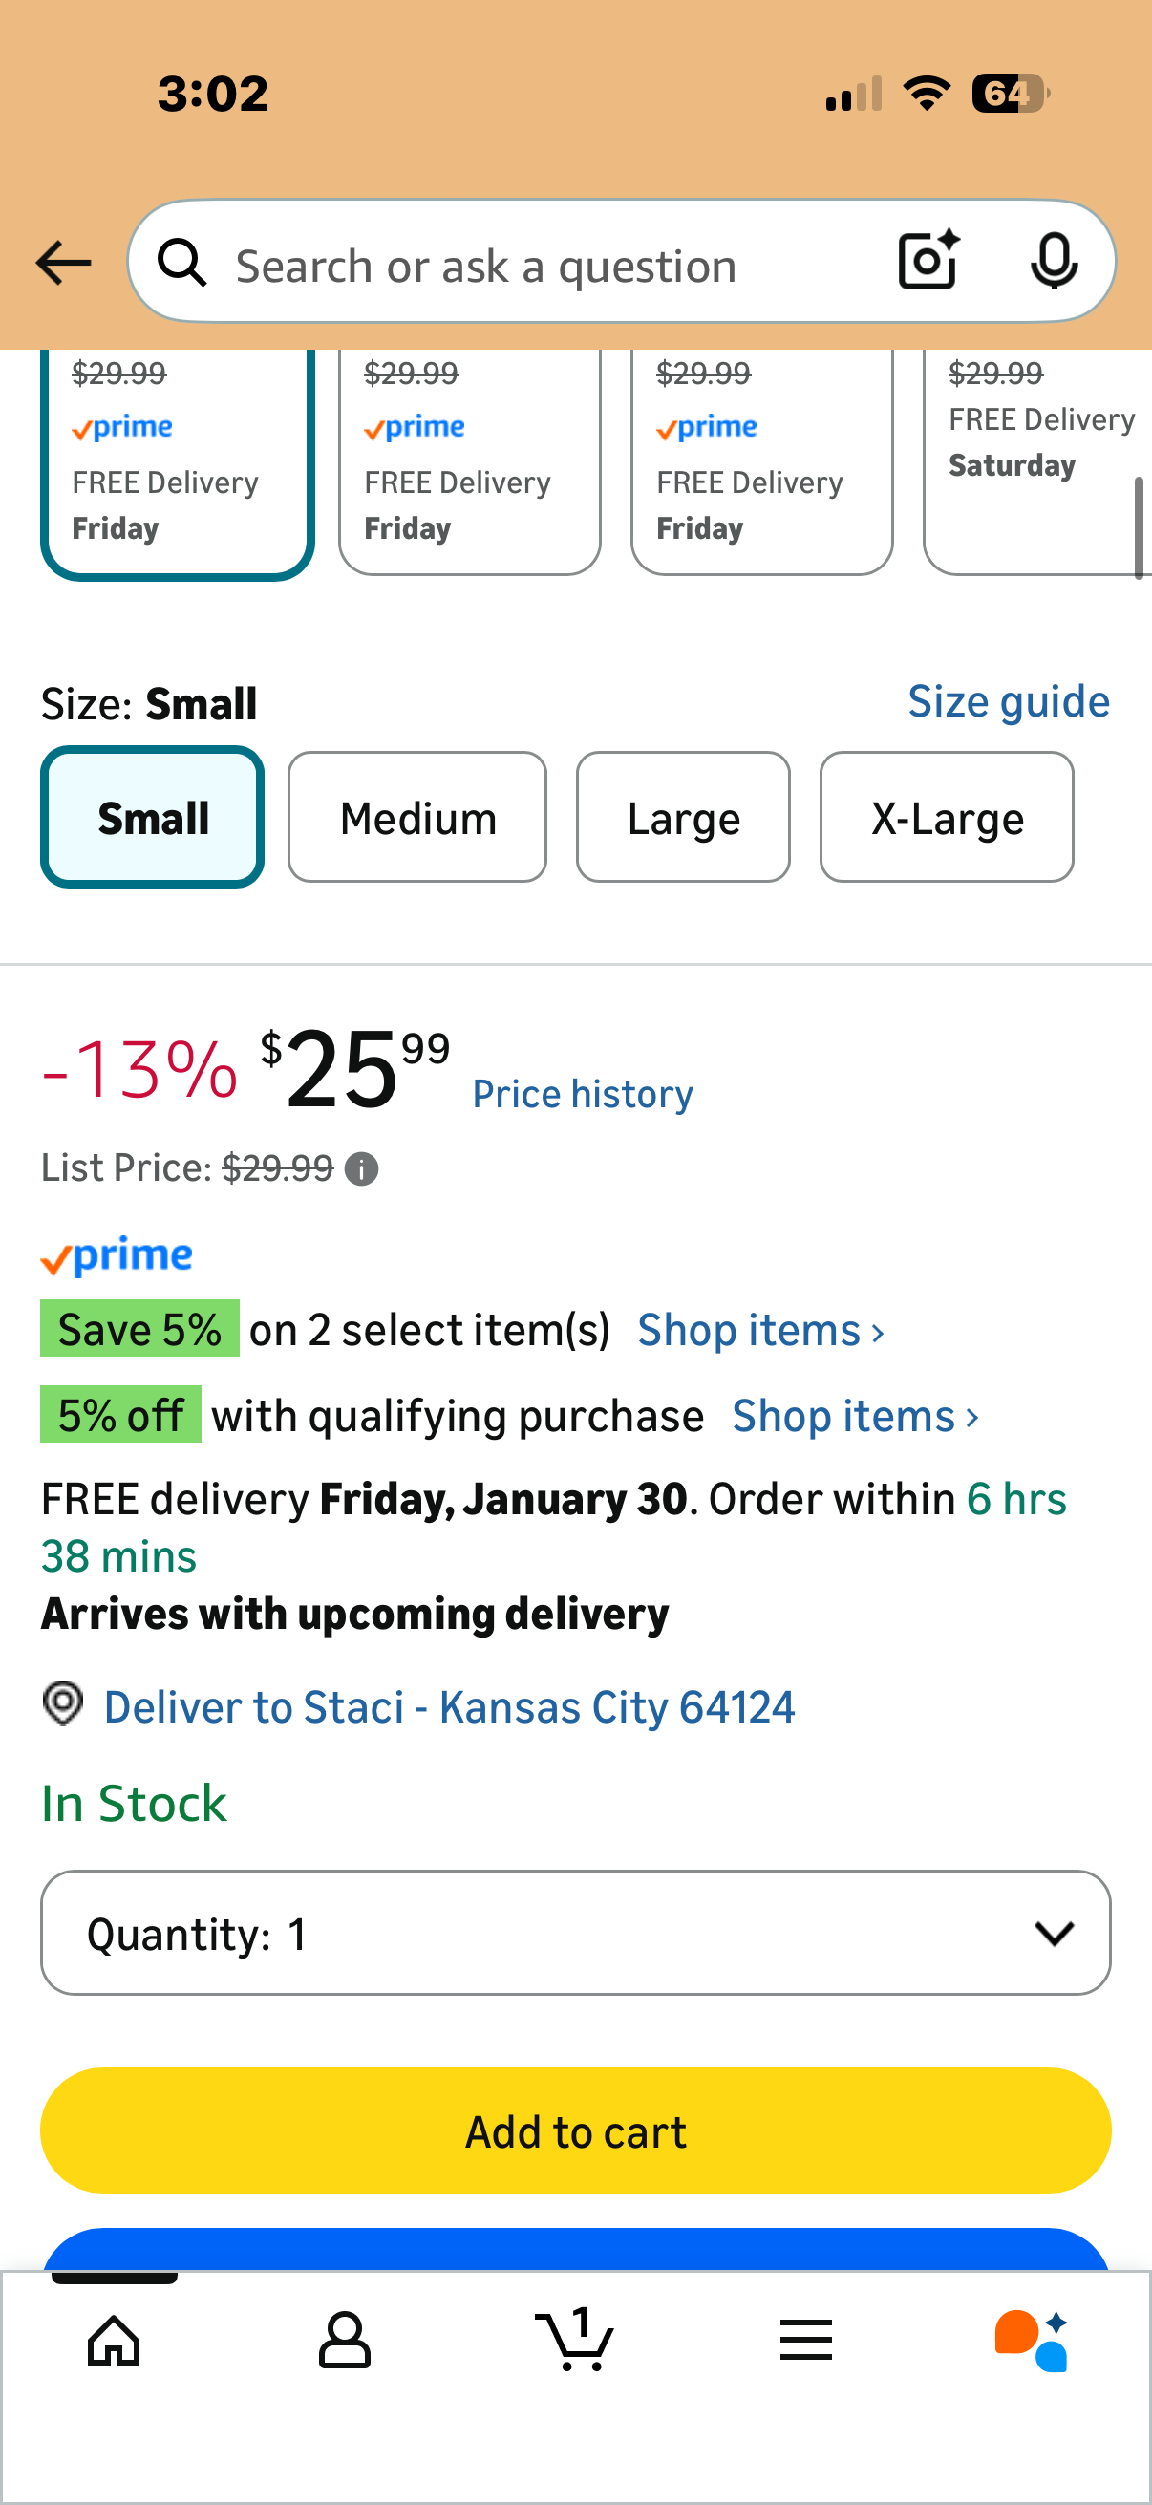
Task: View the Price history link
Action: click(x=583, y=1095)
